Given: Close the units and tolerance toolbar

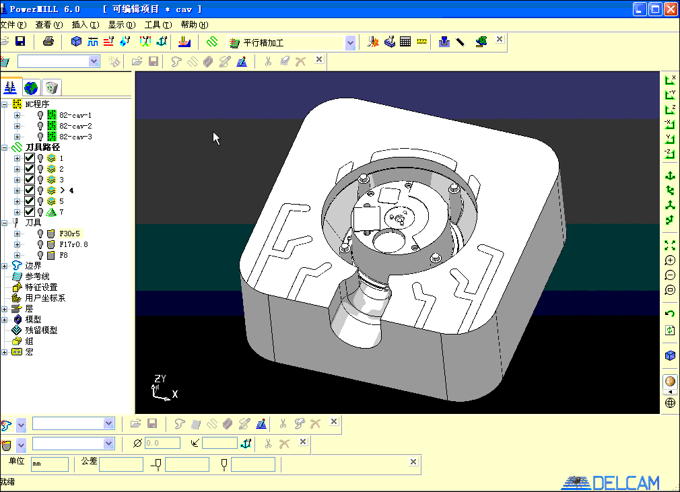Looking at the screenshot, I should point(413,462).
